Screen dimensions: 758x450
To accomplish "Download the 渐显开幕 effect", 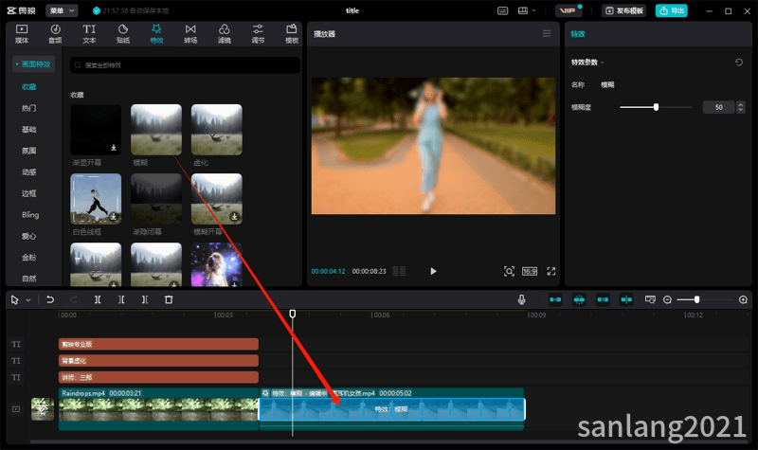I will [x=114, y=148].
